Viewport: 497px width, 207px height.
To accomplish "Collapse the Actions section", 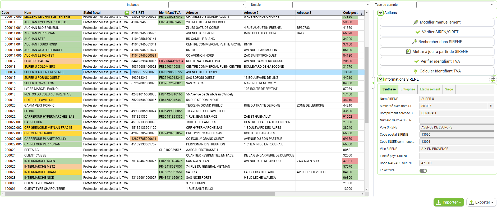I will coord(380,13).
